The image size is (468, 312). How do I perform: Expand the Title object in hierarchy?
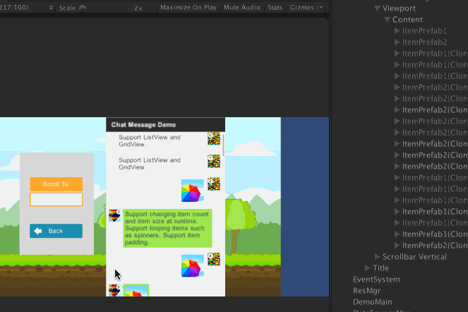click(x=367, y=268)
